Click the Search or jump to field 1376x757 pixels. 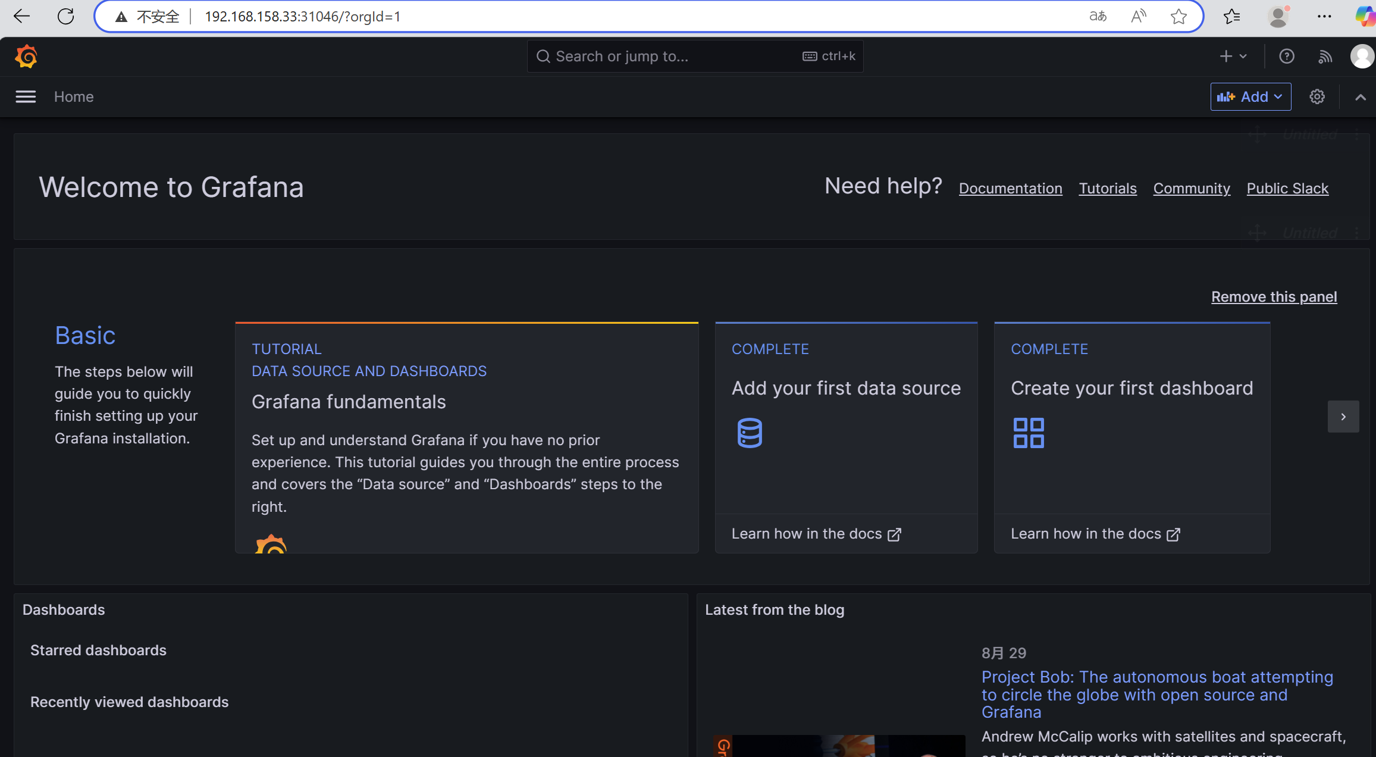point(695,57)
